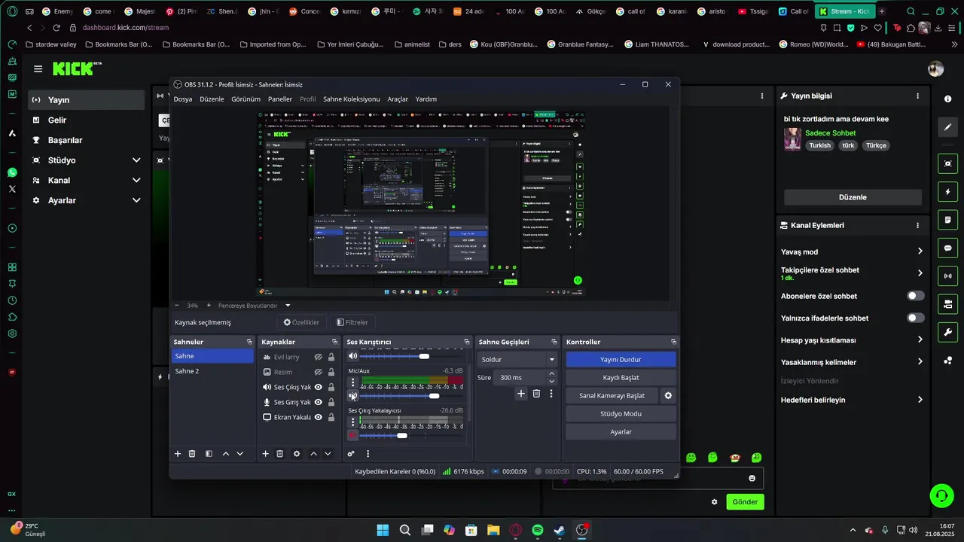Open Görünüm menu in OBS
The height and width of the screenshot is (542, 964).
click(x=246, y=99)
